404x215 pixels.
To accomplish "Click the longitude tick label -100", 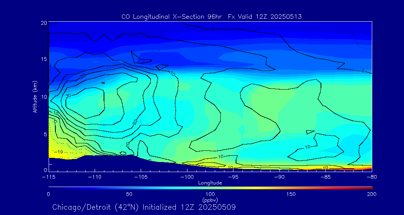I will coord(187,177).
